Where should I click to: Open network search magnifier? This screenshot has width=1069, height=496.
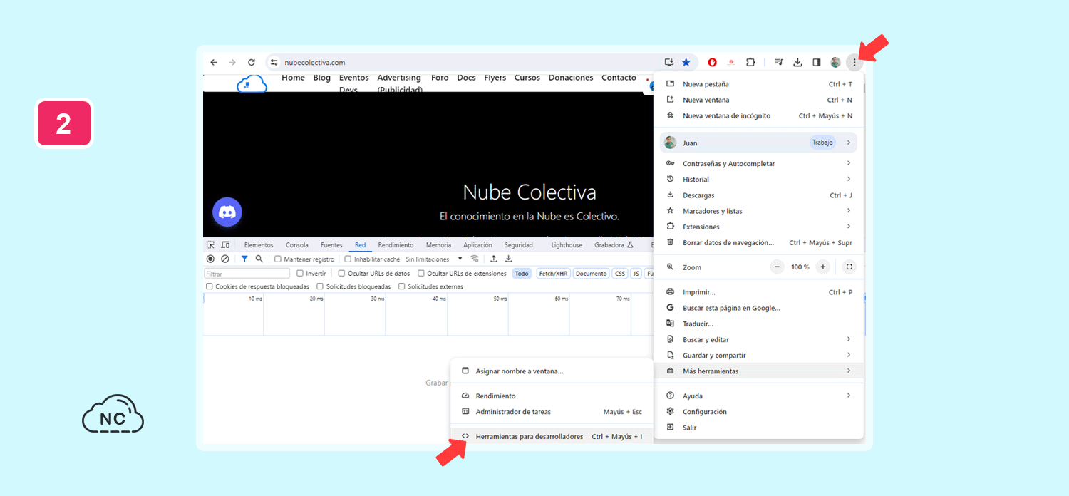click(x=259, y=259)
